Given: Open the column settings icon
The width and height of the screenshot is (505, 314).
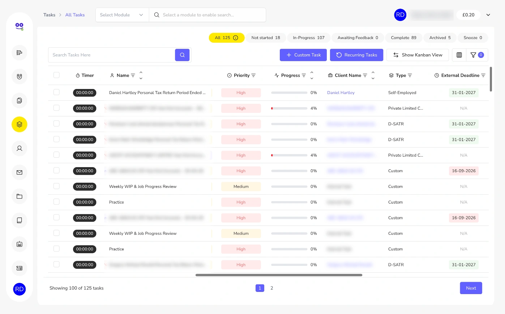Looking at the screenshot, I should [x=459, y=55].
